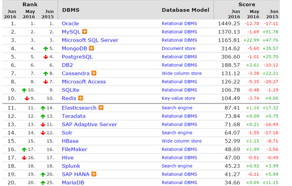
Task: Open Search engine link in Splunk row
Action: [x=177, y=166]
